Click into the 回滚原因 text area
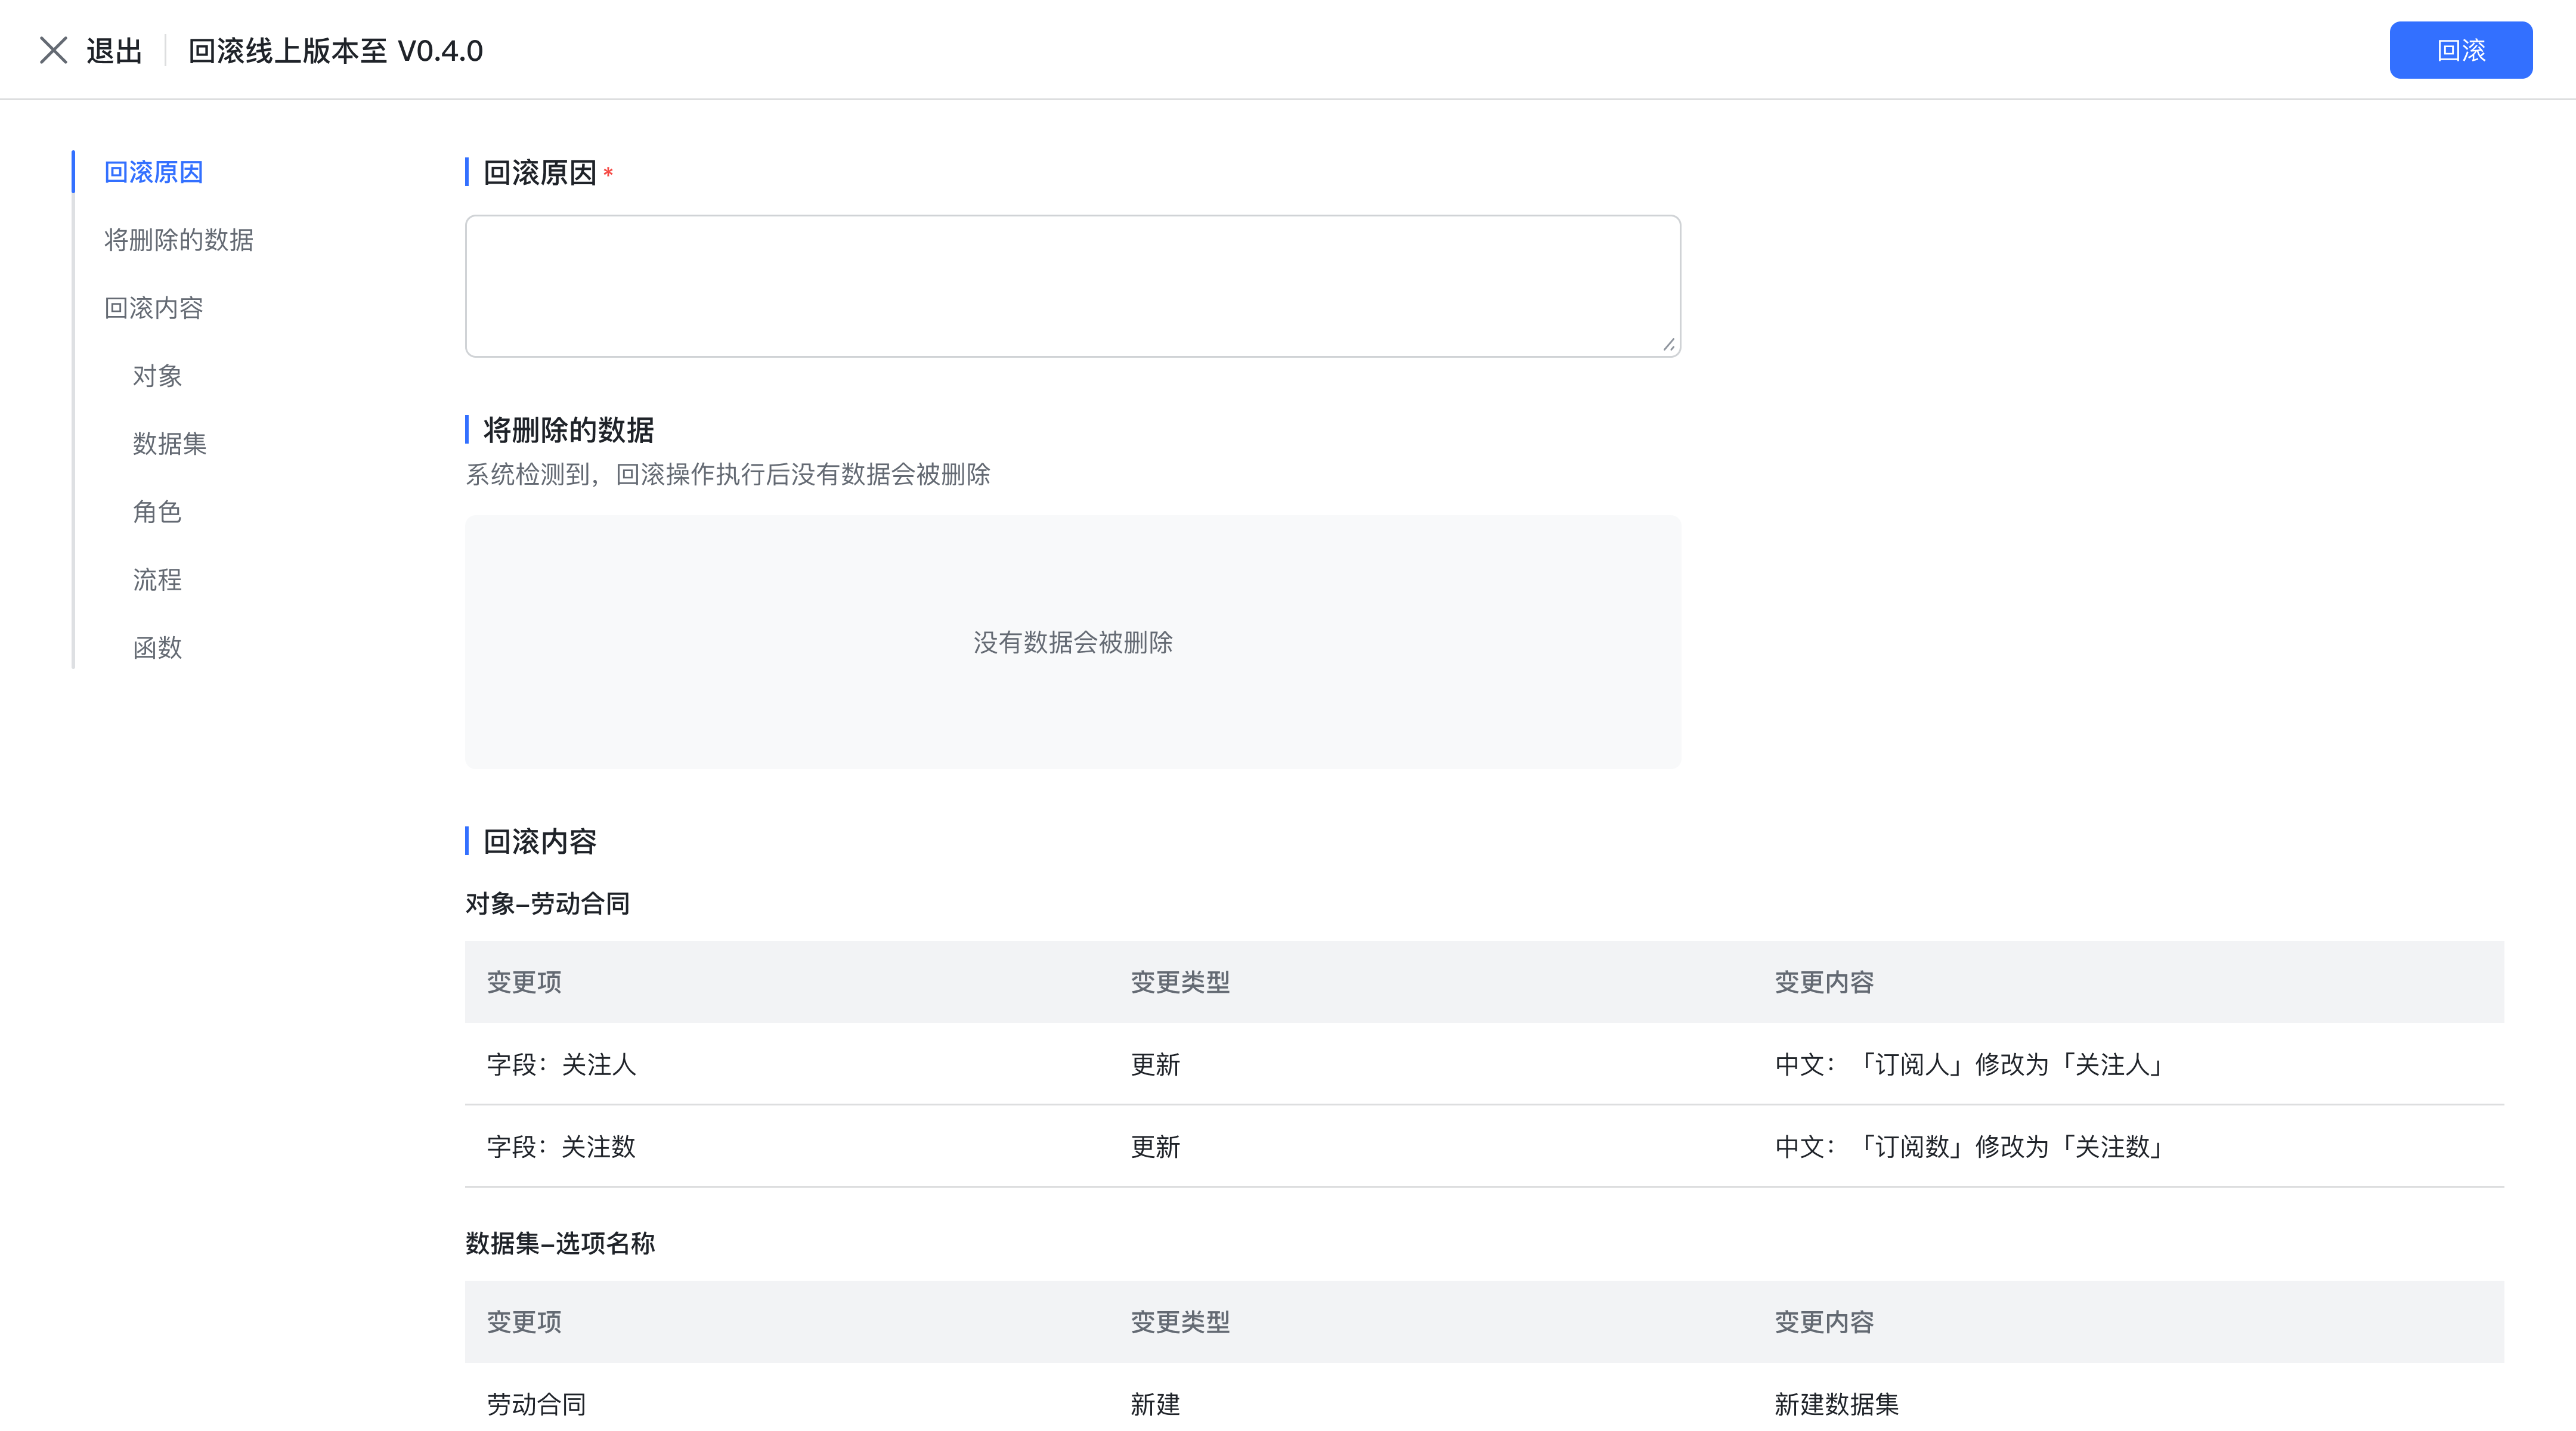 click(1072, 286)
